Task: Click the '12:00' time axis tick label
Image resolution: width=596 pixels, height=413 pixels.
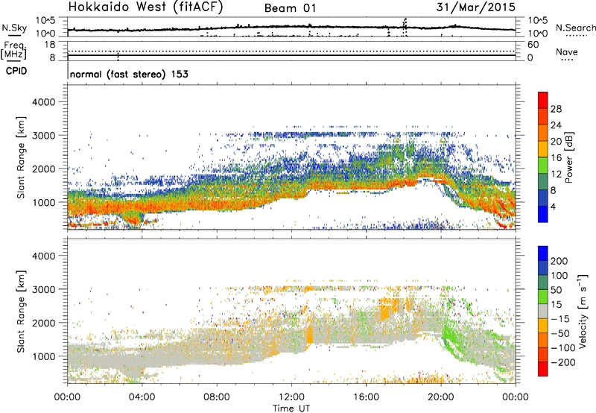Action: click(291, 397)
